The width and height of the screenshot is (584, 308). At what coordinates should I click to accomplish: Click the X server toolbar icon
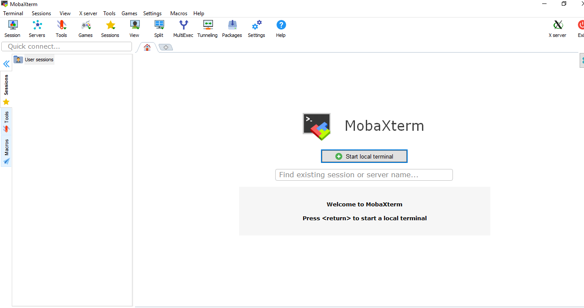pyautogui.click(x=558, y=29)
